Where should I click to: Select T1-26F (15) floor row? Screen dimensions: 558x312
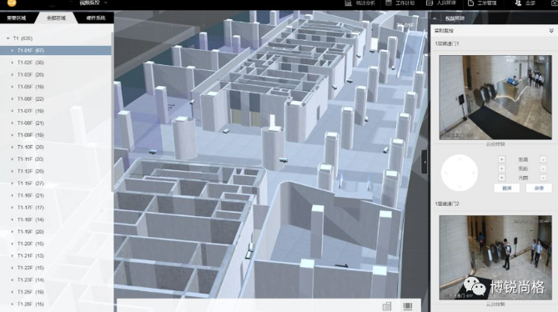point(56,304)
